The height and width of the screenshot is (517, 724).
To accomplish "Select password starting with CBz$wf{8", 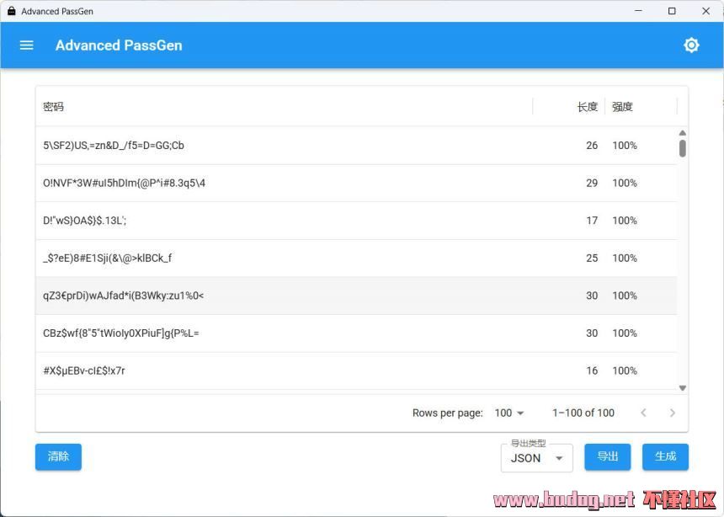I will pyautogui.click(x=121, y=333).
